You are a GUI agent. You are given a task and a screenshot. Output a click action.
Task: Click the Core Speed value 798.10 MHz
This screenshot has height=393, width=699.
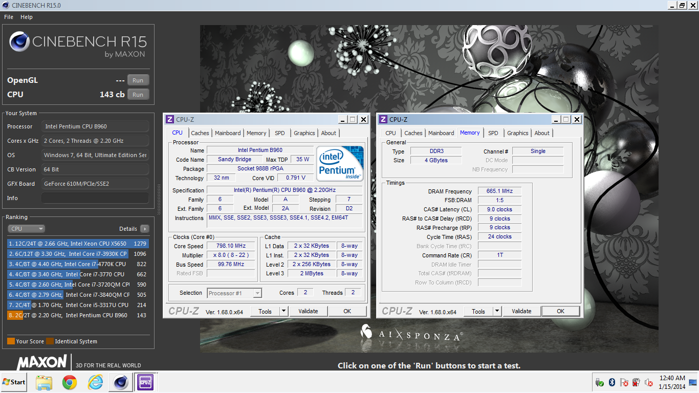[230, 246]
